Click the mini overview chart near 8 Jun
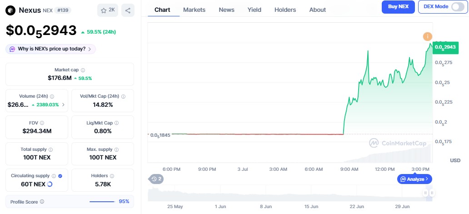The image size is (469, 214). (265, 193)
